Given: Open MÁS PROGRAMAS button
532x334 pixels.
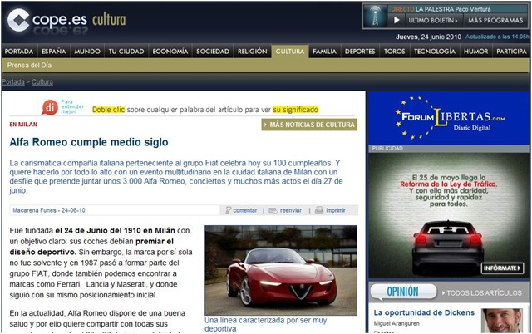Looking at the screenshot, I should pyautogui.click(x=495, y=20).
